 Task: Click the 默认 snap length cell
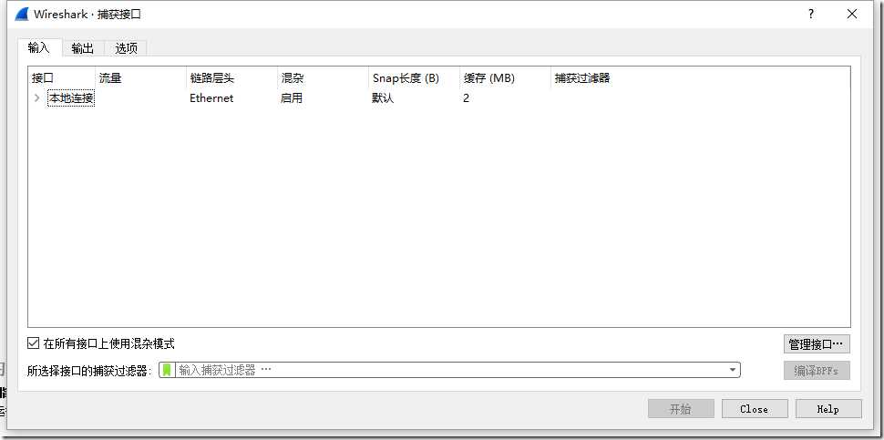383,98
